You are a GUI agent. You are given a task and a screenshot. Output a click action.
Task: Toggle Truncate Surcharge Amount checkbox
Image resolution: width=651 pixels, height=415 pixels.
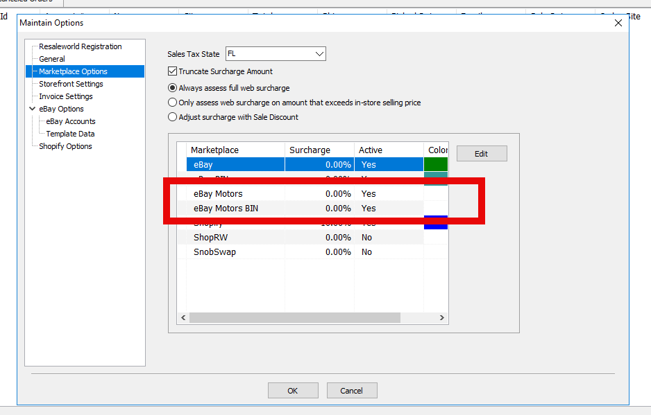[x=172, y=71]
